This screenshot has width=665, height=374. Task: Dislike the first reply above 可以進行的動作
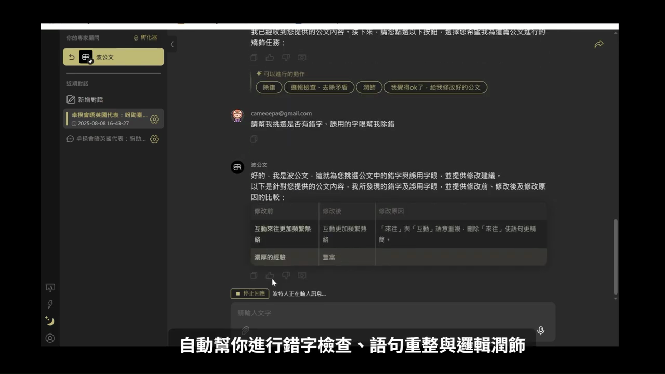tap(286, 58)
